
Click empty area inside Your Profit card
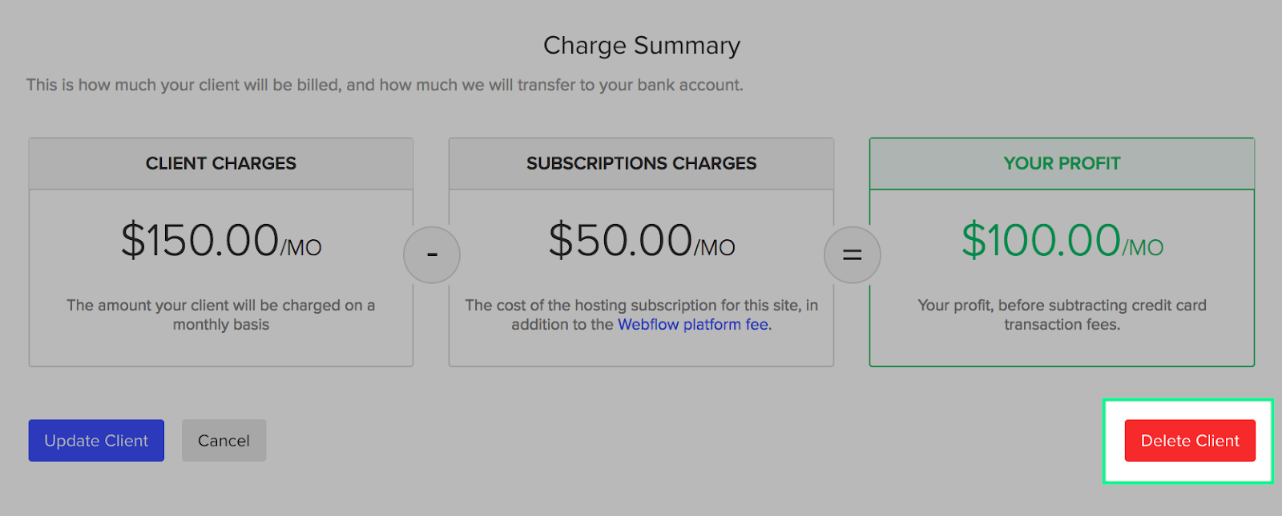coord(1062,350)
